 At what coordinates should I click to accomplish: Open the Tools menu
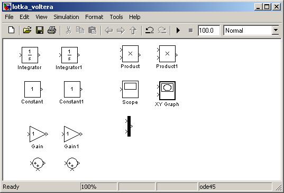click(116, 17)
